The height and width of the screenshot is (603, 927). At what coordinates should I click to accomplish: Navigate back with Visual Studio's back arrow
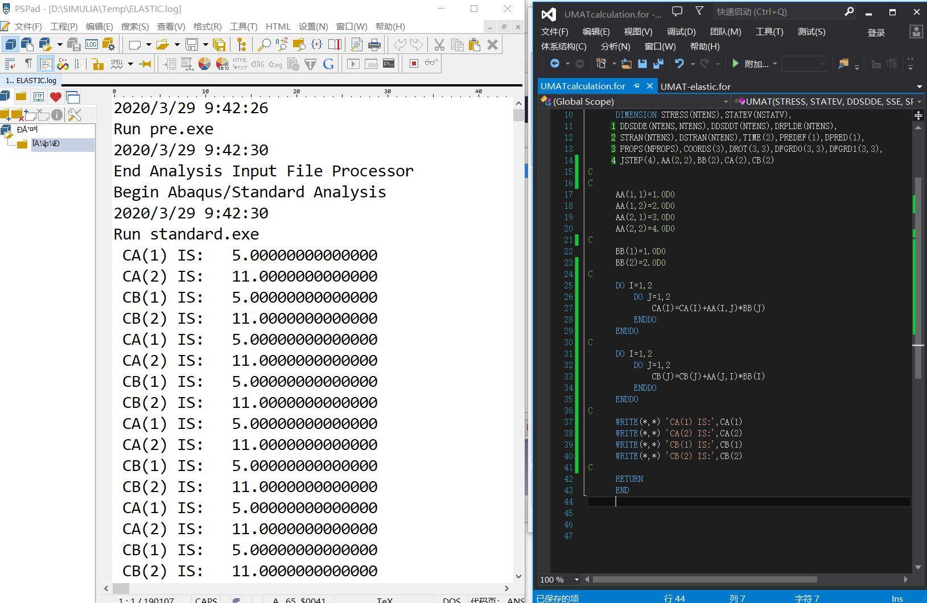point(555,64)
